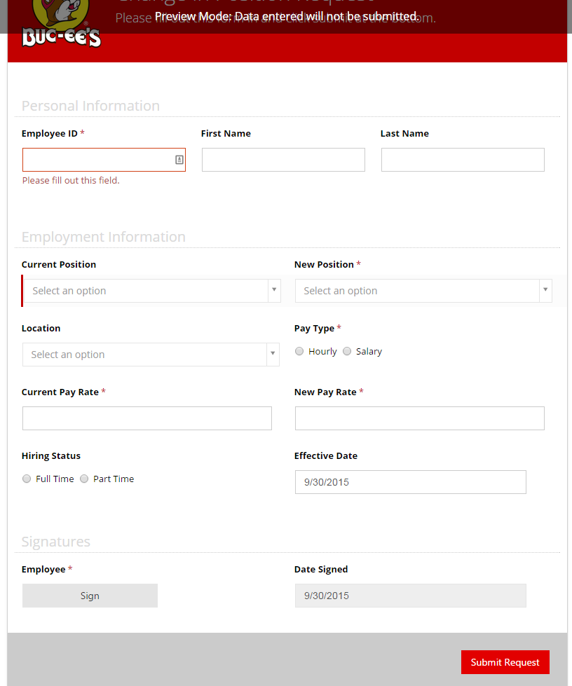Image resolution: width=572 pixels, height=686 pixels.
Task: Click the Buc-ee's logo
Action: 61,24
